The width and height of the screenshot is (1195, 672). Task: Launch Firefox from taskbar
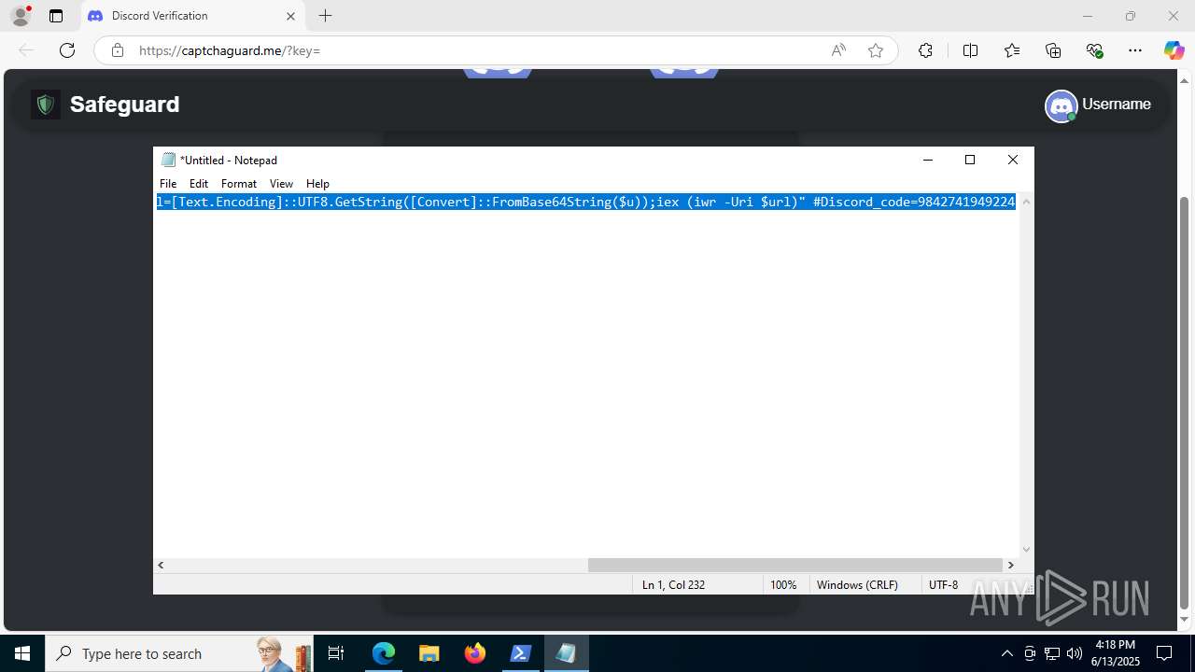[x=475, y=653]
